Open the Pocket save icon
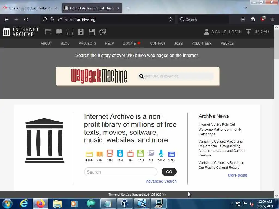279x209 pixels. 243,20
